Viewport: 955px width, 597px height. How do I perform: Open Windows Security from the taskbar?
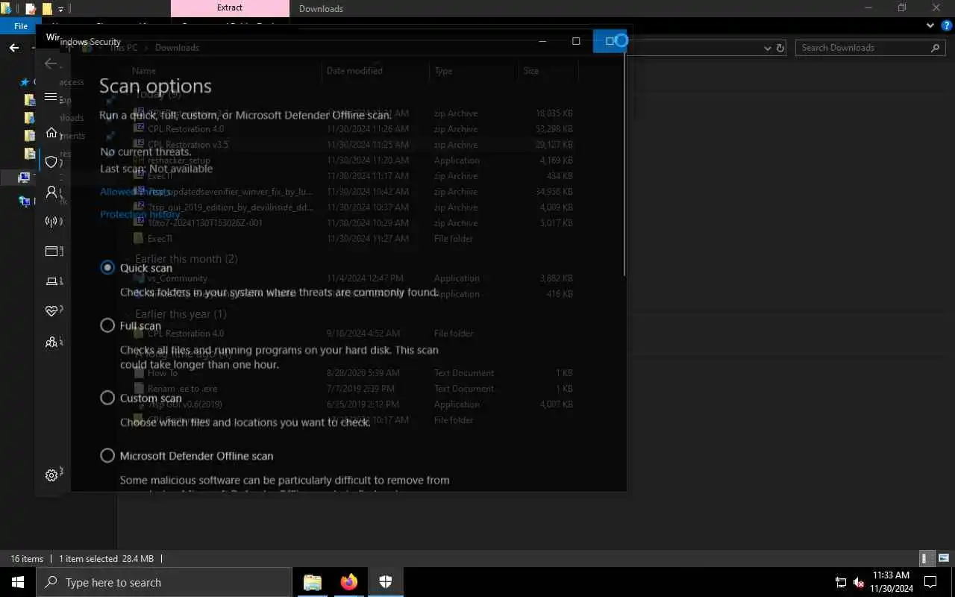click(x=385, y=582)
